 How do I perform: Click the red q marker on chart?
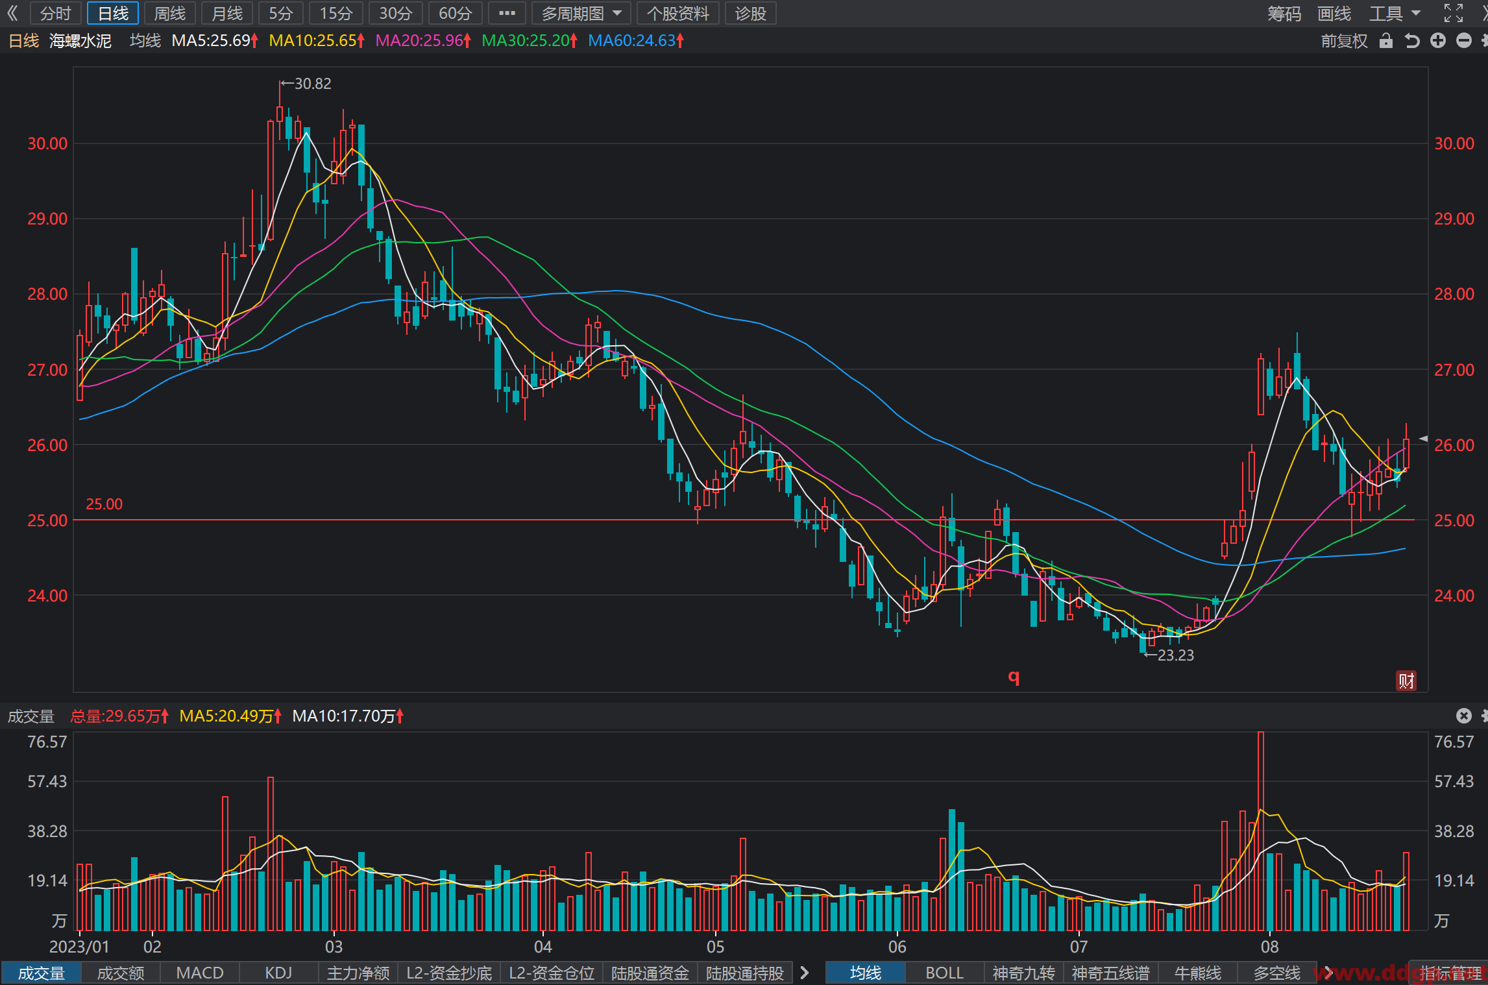tap(1014, 677)
